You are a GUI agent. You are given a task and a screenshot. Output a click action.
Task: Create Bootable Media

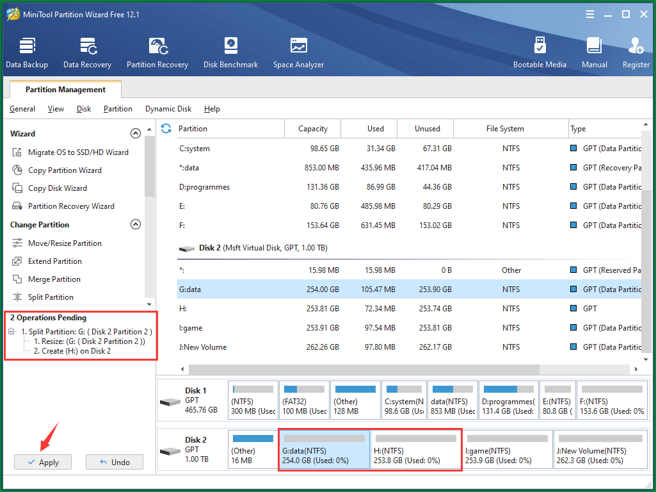pos(540,53)
